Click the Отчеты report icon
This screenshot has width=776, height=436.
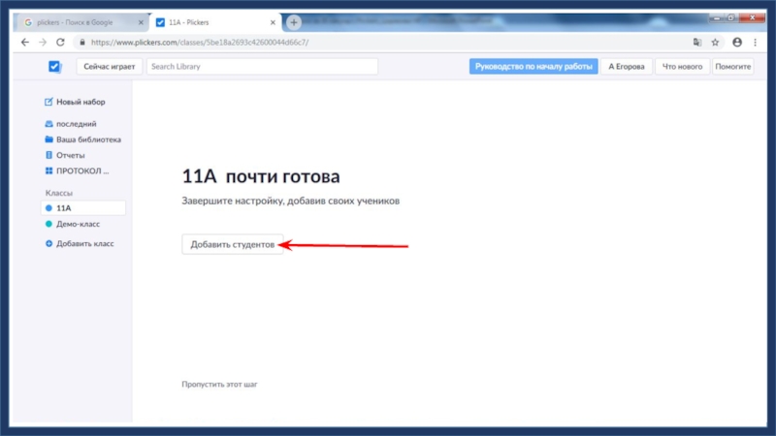point(48,155)
